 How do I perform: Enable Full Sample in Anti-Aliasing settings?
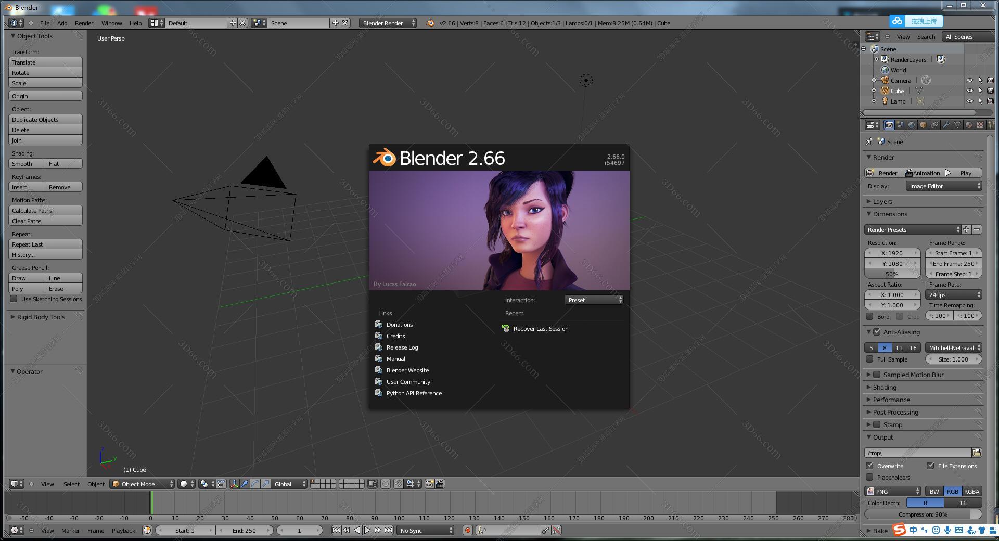click(x=869, y=359)
